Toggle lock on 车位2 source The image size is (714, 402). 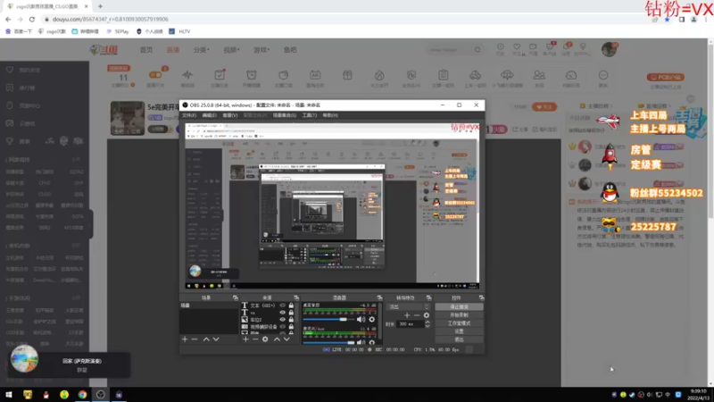[x=291, y=320]
